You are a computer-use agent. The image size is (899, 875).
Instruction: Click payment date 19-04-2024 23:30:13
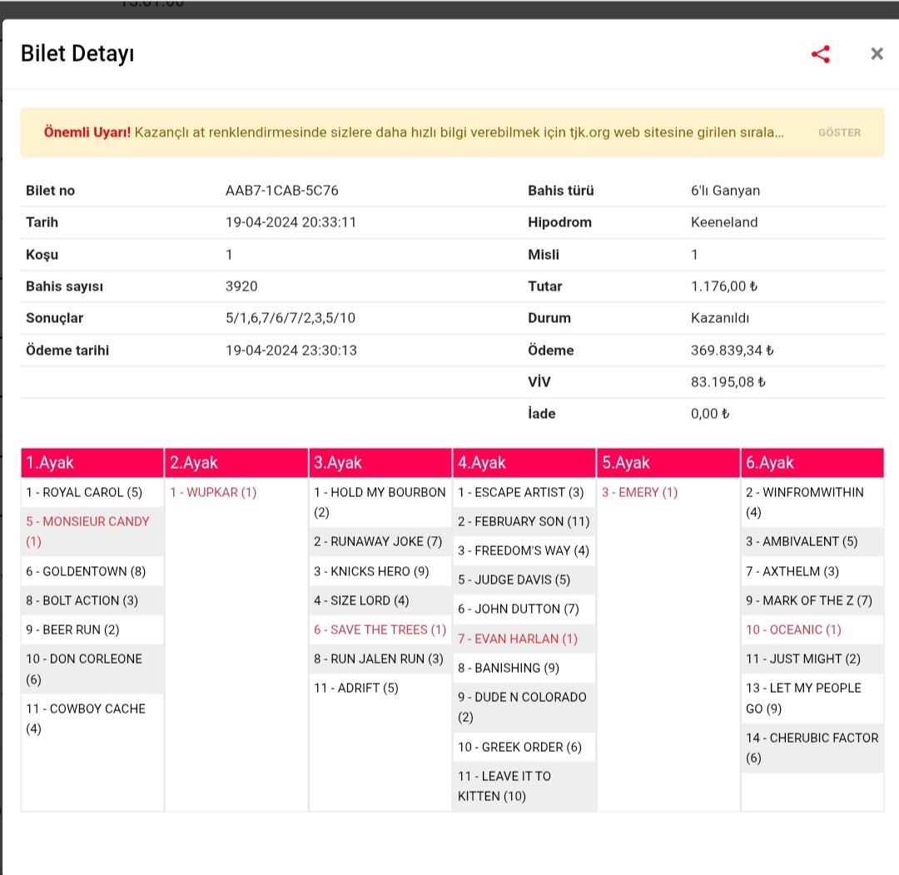point(291,350)
